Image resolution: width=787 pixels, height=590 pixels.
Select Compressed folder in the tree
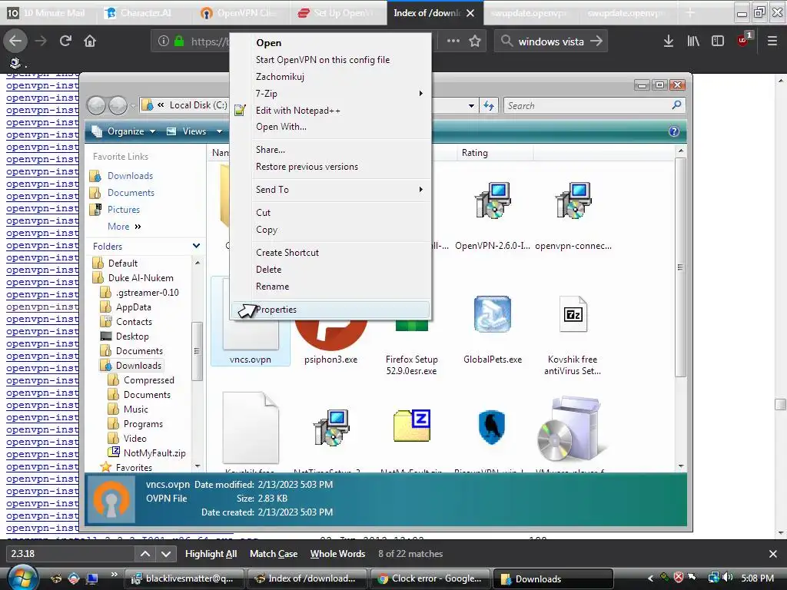(148, 380)
